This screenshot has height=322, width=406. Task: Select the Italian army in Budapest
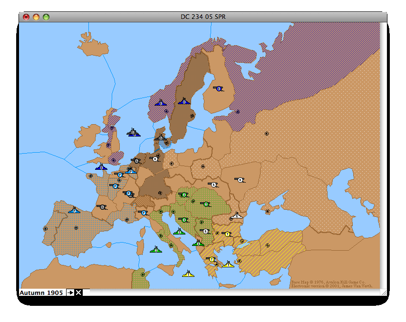click(x=206, y=205)
